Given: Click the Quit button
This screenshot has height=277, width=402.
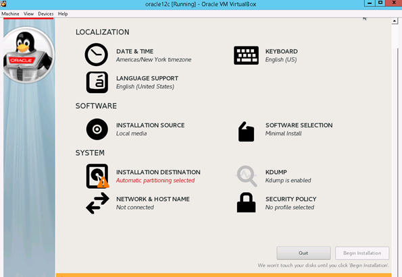Looking at the screenshot, I should (303, 253).
